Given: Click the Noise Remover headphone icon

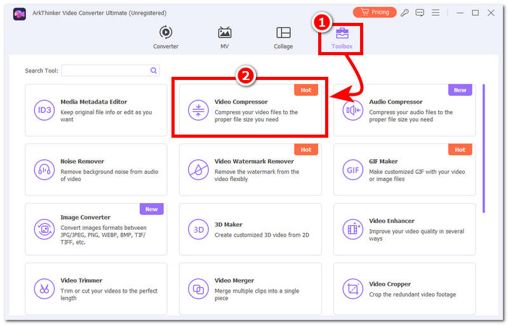Looking at the screenshot, I should [44, 169].
